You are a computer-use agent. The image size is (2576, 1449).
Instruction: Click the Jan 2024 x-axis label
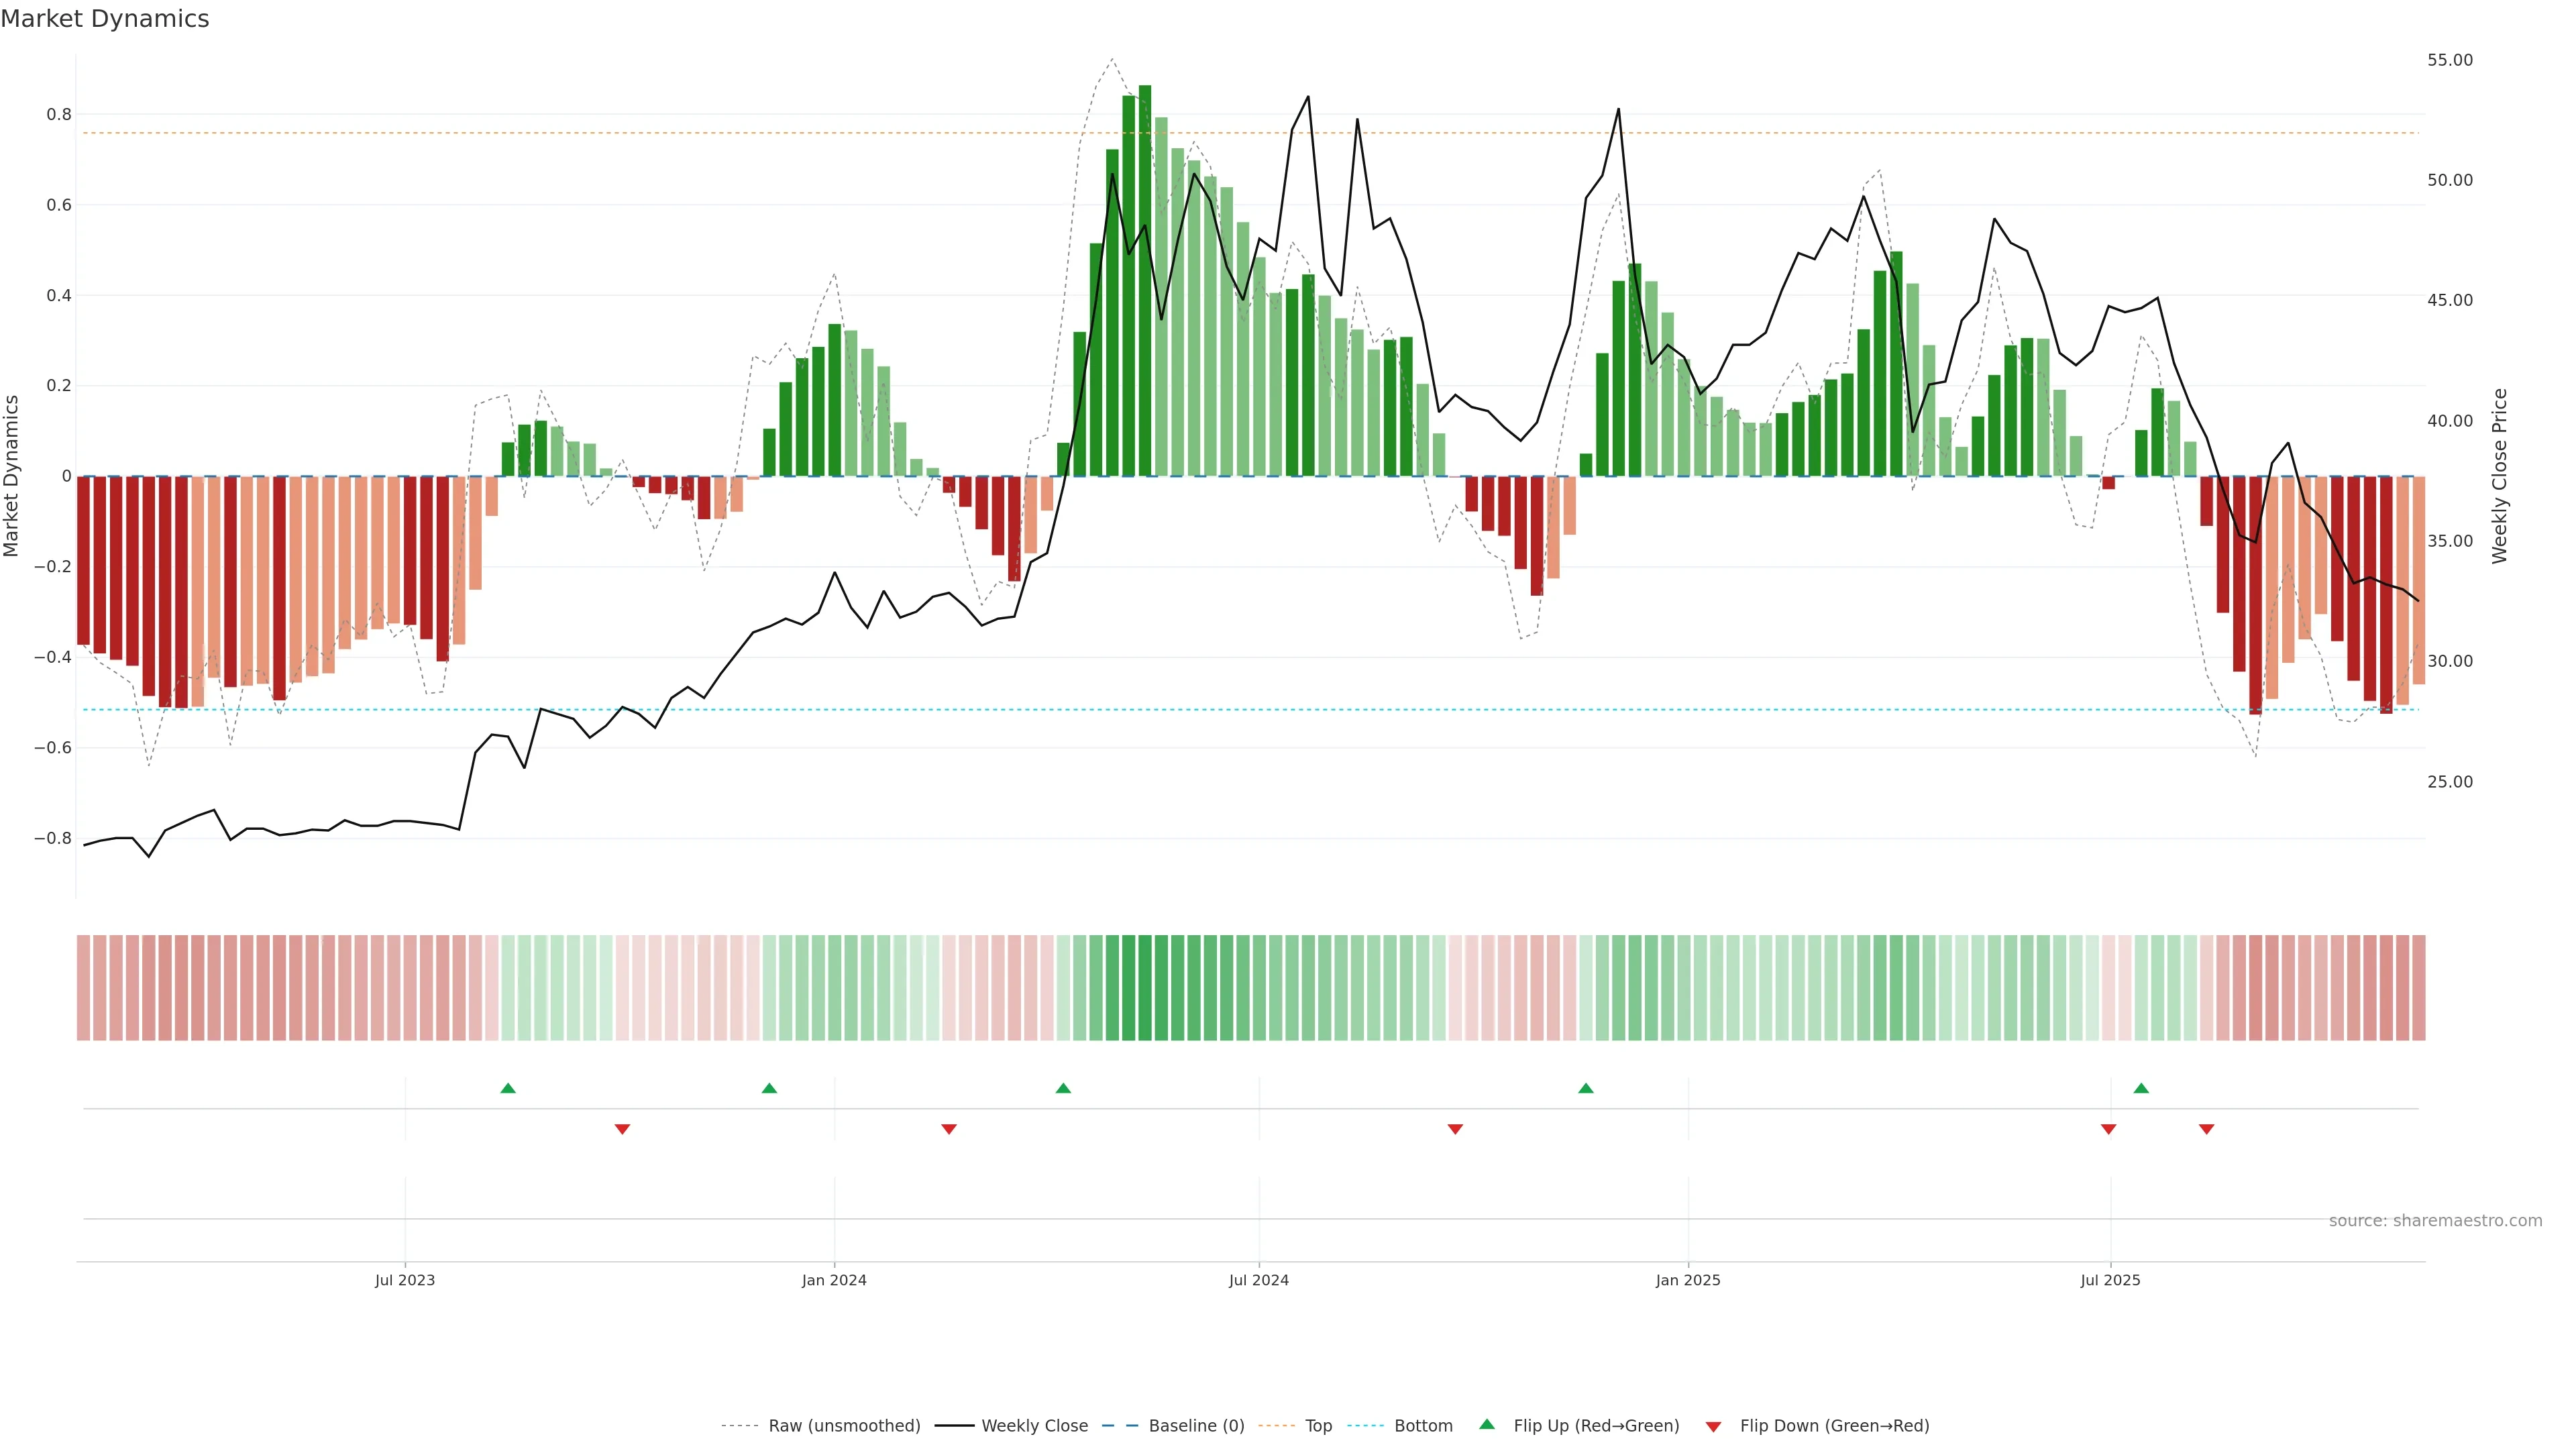pos(834,1280)
